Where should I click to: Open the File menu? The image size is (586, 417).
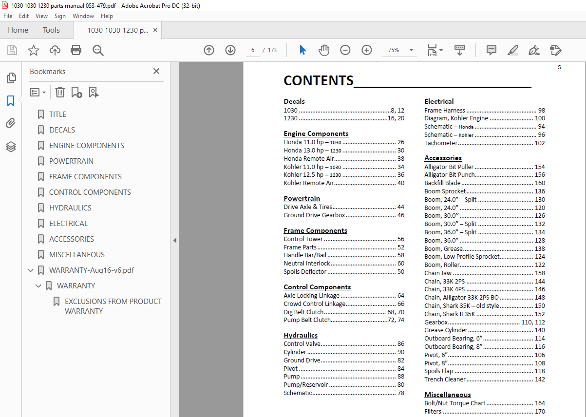pyautogui.click(x=8, y=16)
